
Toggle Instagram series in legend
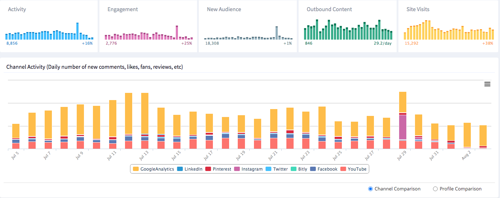[248, 169]
